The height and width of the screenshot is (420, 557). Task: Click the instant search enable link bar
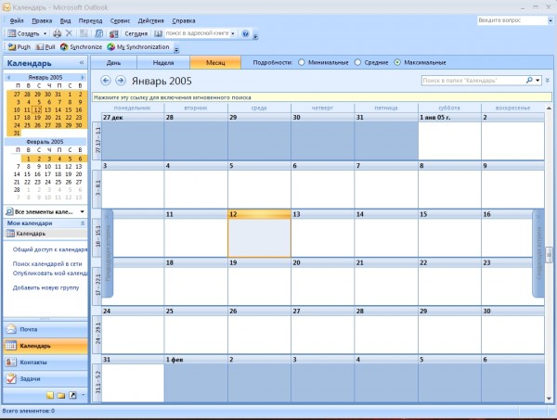point(322,97)
